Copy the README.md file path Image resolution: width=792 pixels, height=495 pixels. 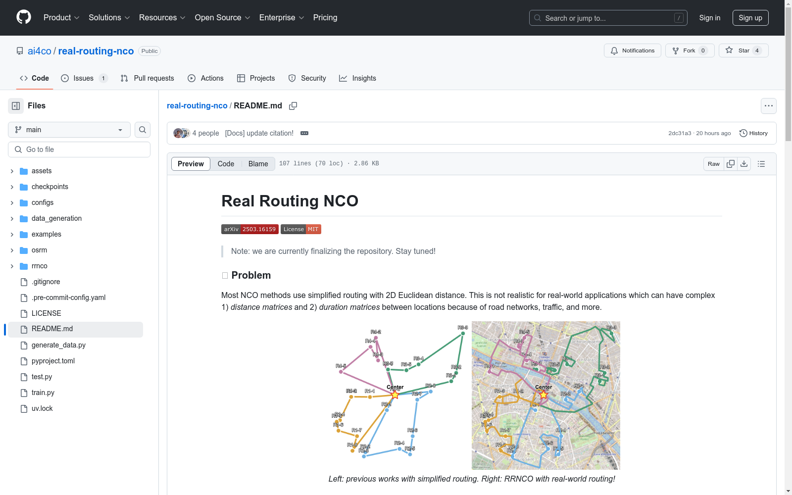tap(293, 106)
